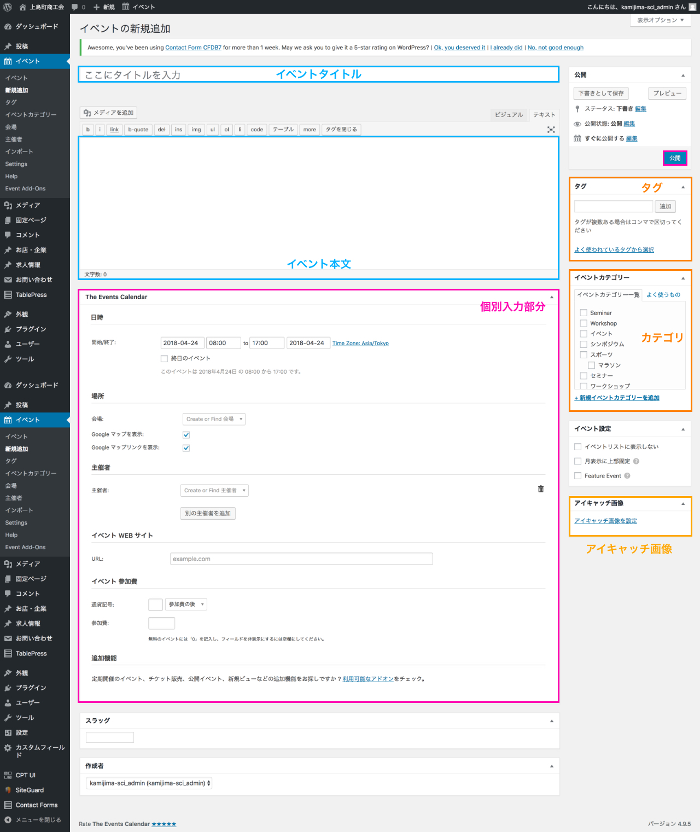
Task: Click the user avatar in top right
Action: (x=692, y=7)
